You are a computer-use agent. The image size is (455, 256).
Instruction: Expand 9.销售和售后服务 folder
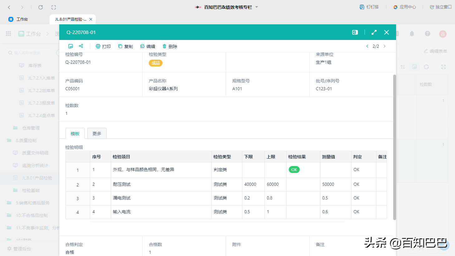pyautogui.click(x=33, y=203)
